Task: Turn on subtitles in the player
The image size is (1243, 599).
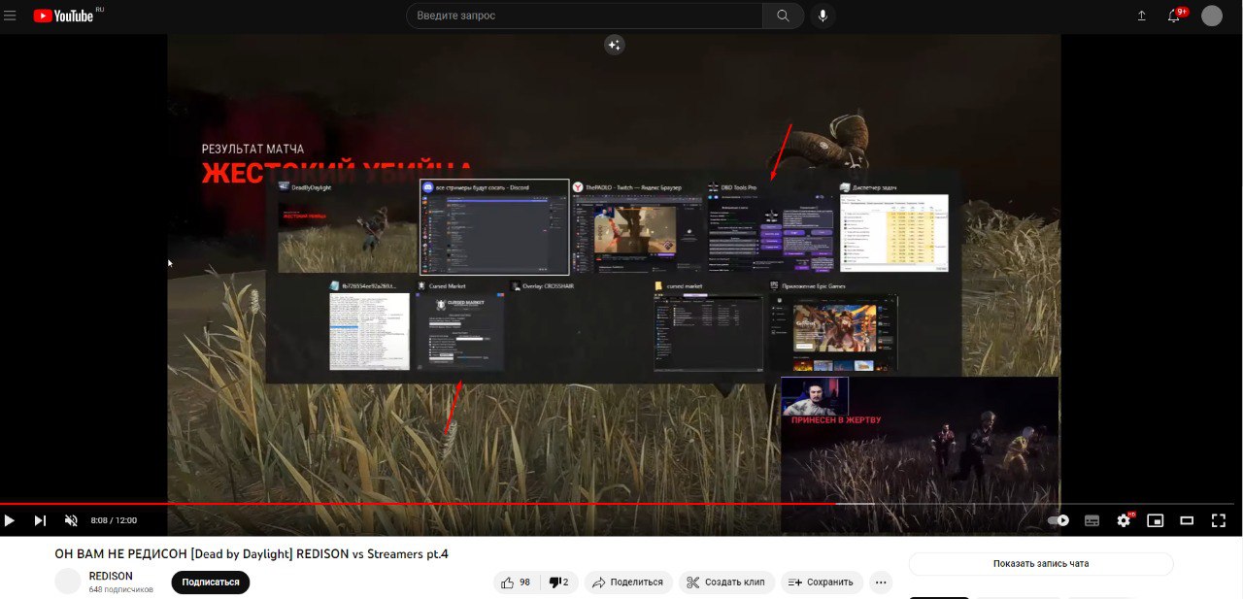Action: pyautogui.click(x=1092, y=520)
